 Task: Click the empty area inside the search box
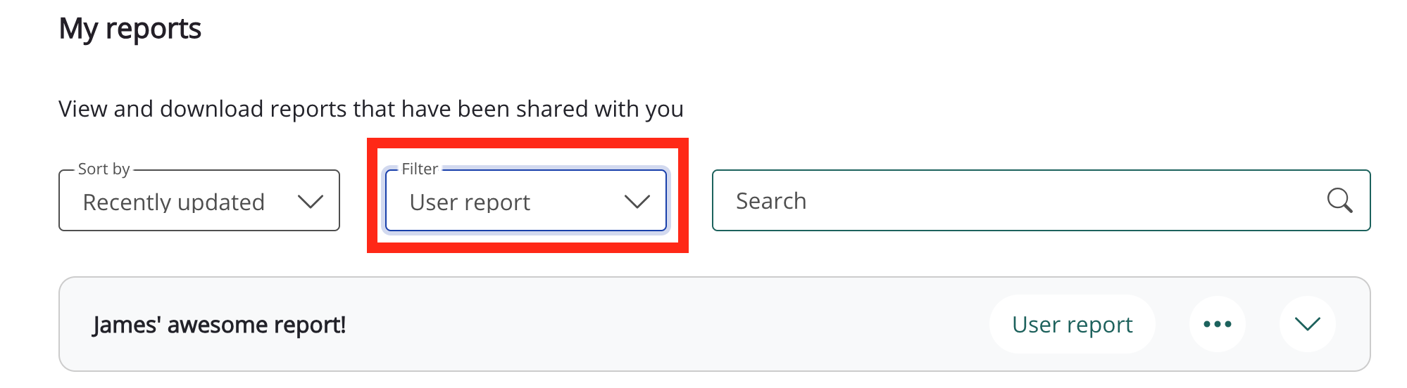pyautogui.click(x=1056, y=201)
